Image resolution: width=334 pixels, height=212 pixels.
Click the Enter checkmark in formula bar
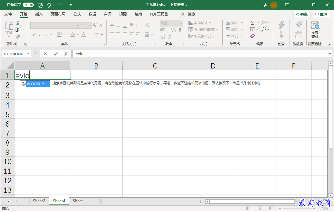pos(56,54)
